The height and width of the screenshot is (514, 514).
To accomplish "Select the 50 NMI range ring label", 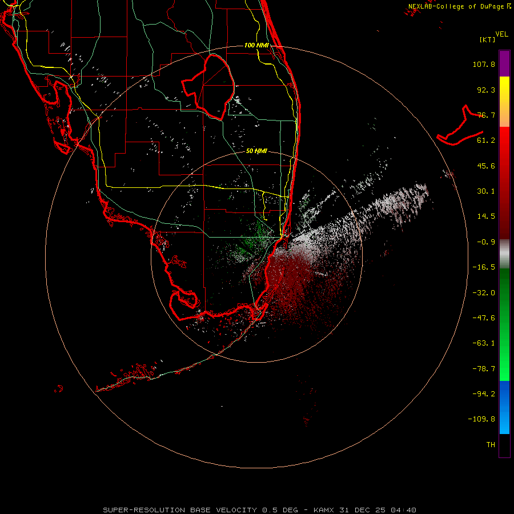I will click(x=256, y=151).
